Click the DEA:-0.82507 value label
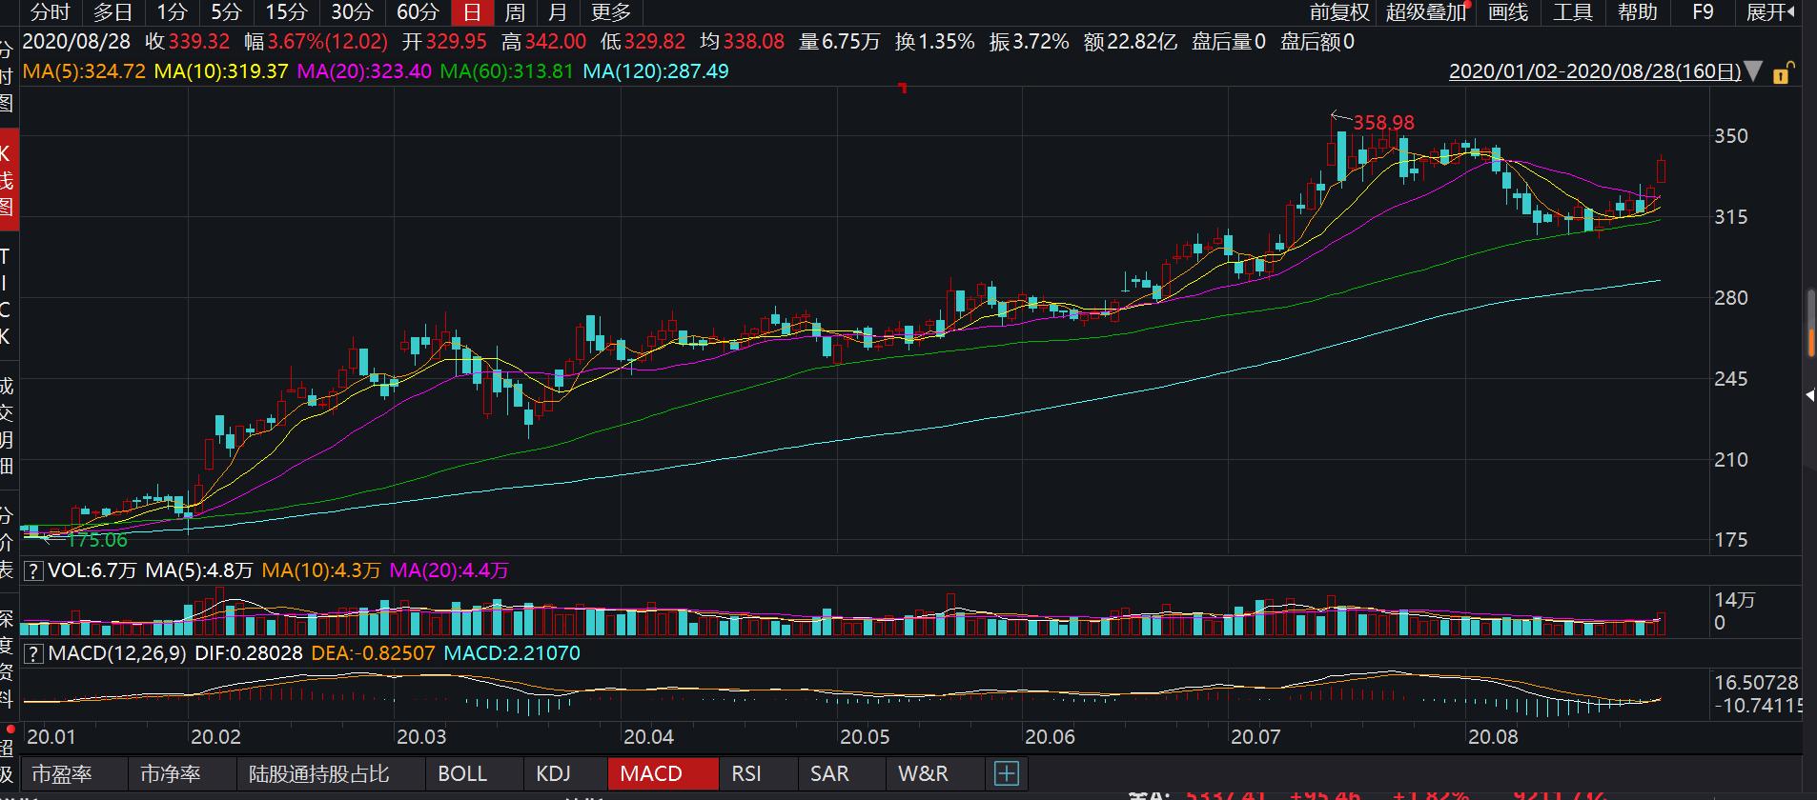Screen dimensions: 1817x800 click(373, 654)
